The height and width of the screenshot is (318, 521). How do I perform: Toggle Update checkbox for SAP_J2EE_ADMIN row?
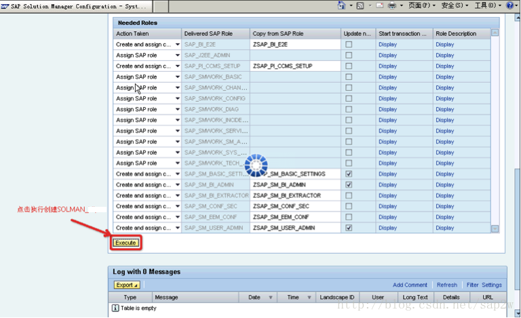[349, 55]
